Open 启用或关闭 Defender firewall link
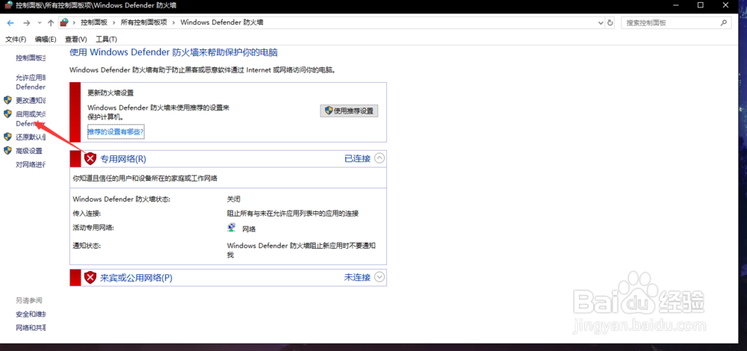This screenshot has width=747, height=351. 31,119
